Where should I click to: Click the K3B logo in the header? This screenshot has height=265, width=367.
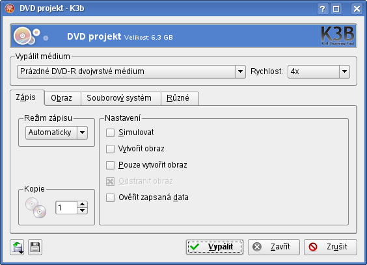pyautogui.click(x=338, y=36)
